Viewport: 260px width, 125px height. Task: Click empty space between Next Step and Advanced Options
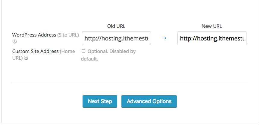(119, 101)
